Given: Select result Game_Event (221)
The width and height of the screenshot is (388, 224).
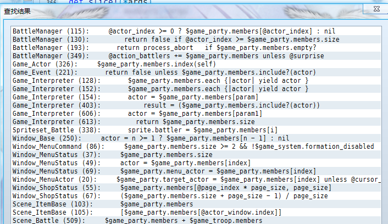Looking at the screenshot, I should pos(196,72).
